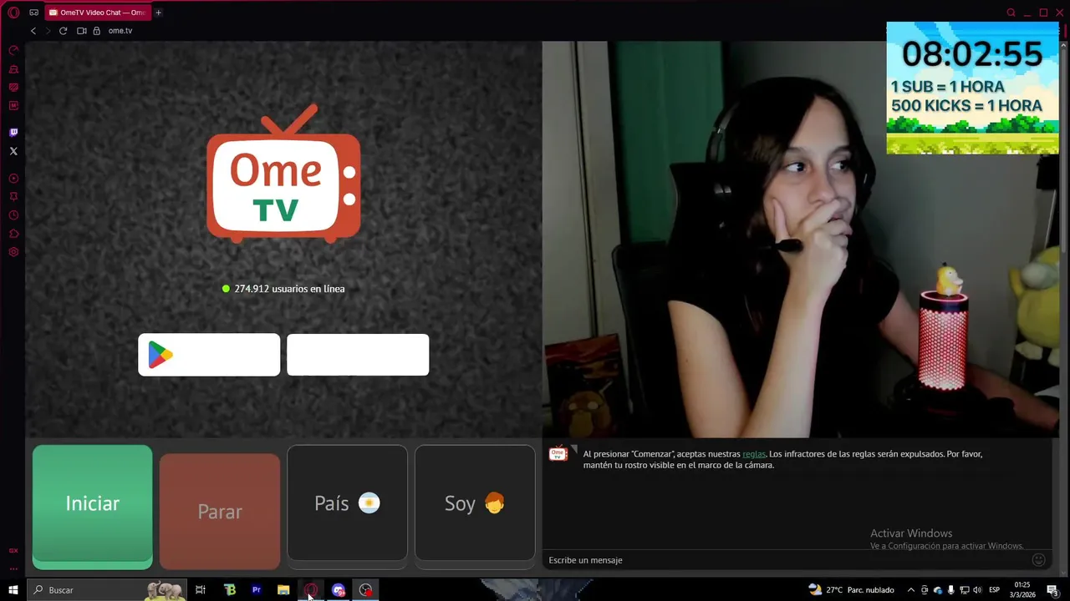This screenshot has width=1070, height=601.
Task: Open Twitch panel in sidebar
Action: pyautogui.click(x=13, y=133)
